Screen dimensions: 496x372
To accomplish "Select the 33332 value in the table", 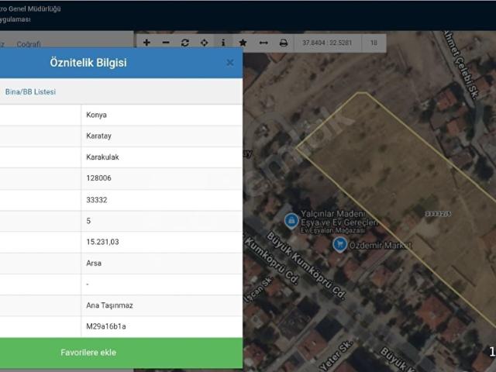I will (96, 200).
